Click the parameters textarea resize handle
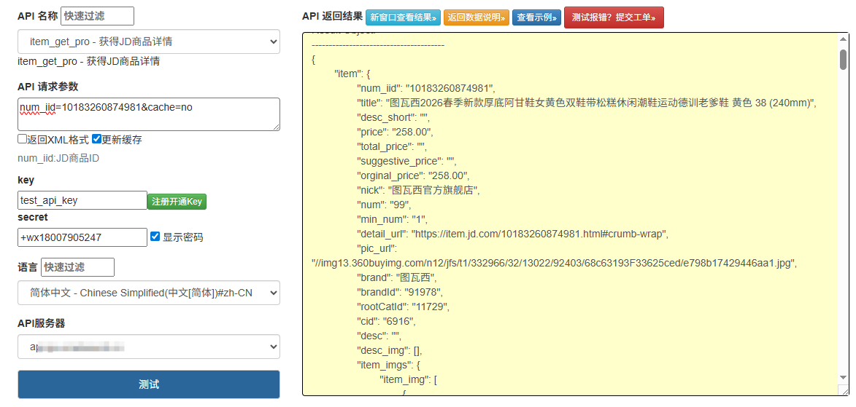Image resolution: width=856 pixels, height=407 pixels. [276, 127]
